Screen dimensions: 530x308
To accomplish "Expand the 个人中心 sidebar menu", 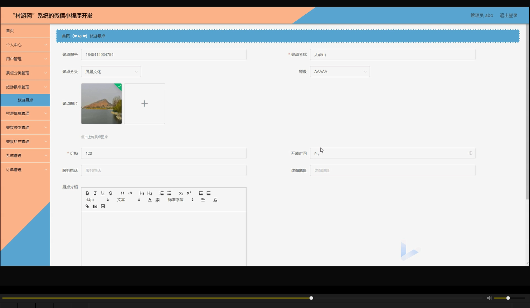I will (25, 45).
